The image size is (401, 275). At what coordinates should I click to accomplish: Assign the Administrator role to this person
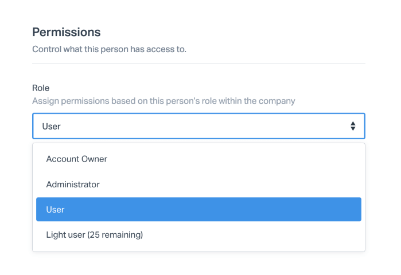coord(73,184)
